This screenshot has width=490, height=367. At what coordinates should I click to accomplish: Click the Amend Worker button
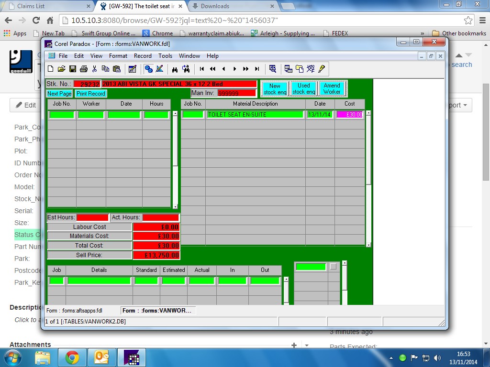[332, 88]
